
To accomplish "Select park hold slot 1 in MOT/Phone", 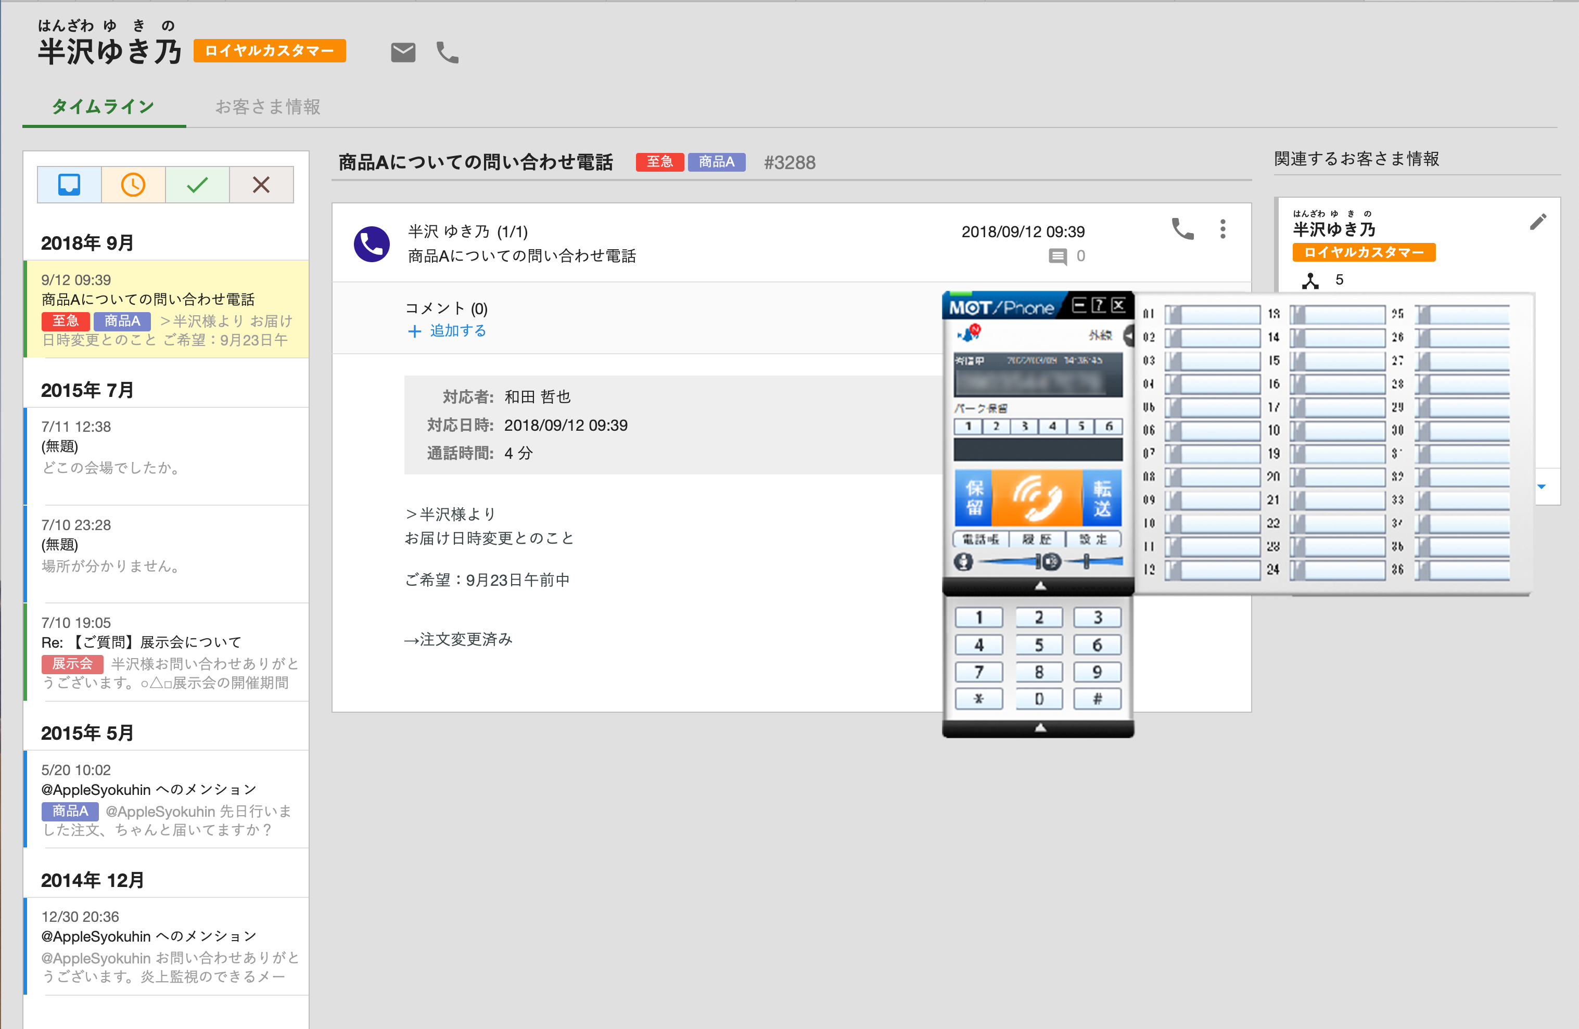I will [968, 426].
